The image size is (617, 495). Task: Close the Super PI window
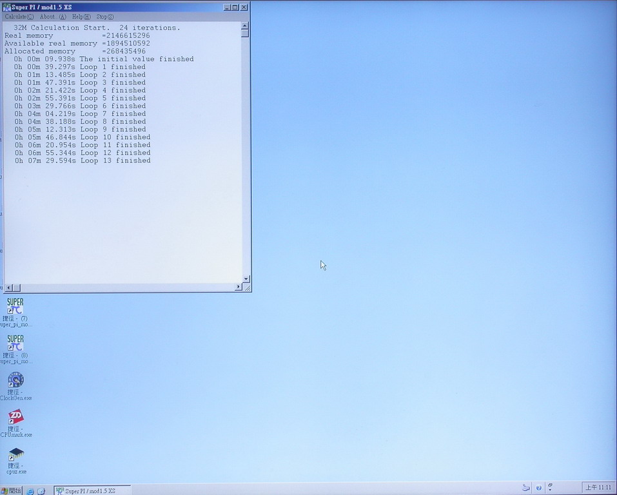coord(244,7)
